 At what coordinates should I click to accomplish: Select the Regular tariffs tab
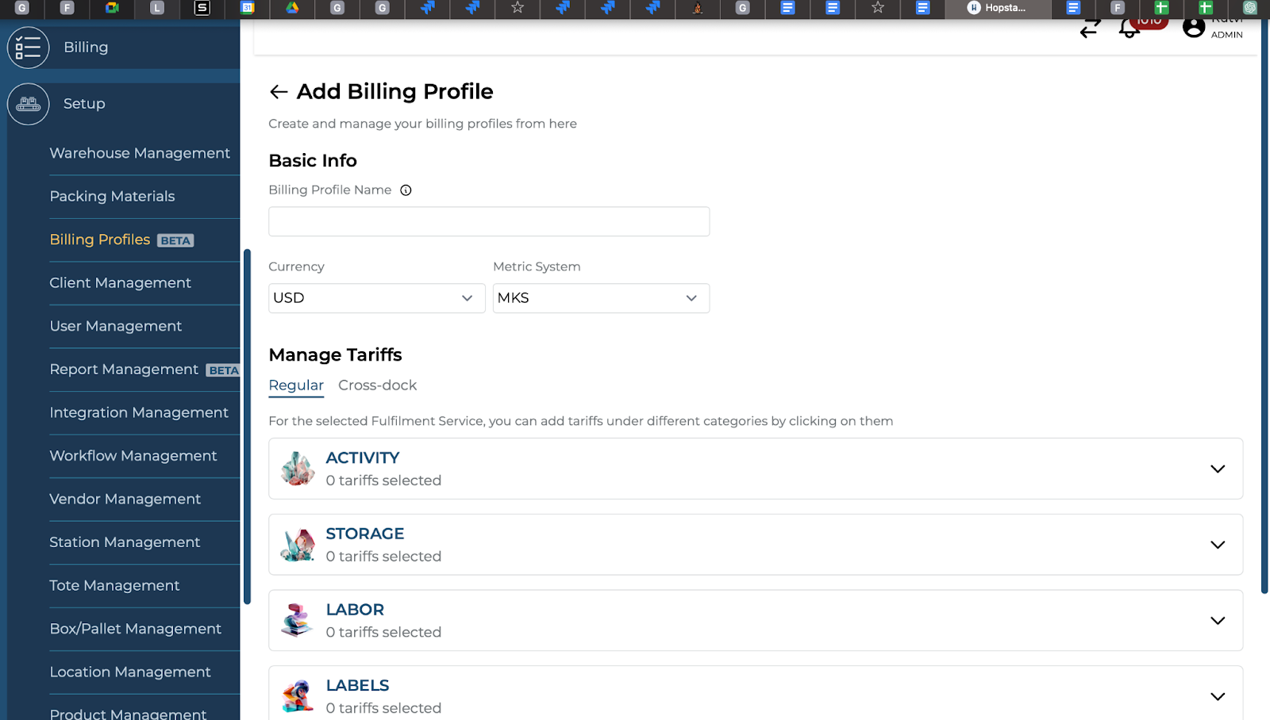coord(296,385)
